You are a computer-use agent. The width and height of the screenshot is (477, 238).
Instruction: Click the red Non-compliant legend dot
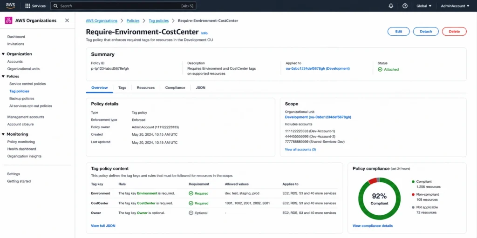click(x=413, y=194)
